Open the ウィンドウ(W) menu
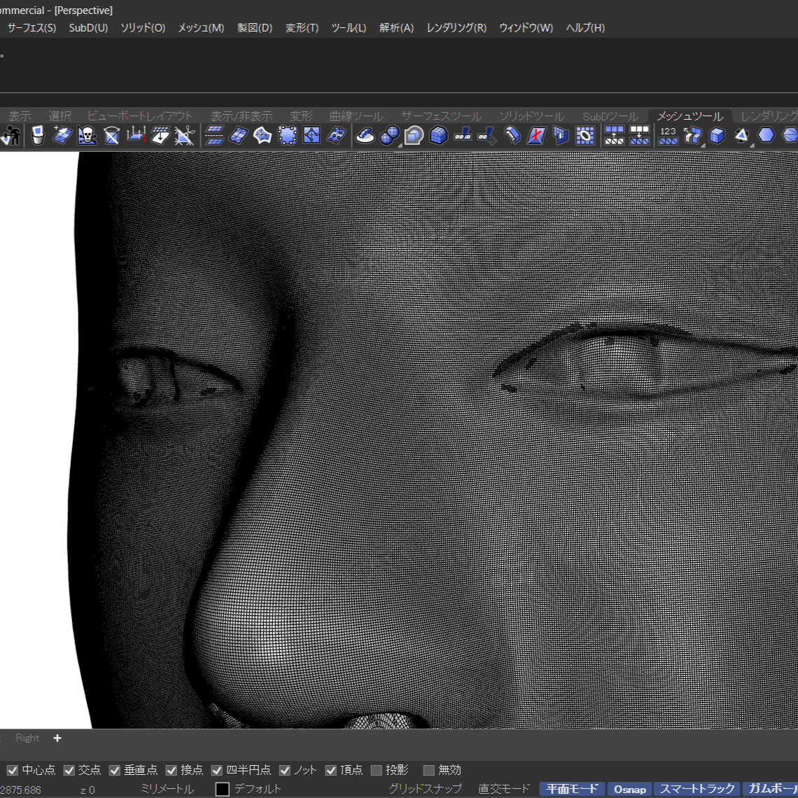Image resolution: width=798 pixels, height=798 pixels. coord(526,28)
